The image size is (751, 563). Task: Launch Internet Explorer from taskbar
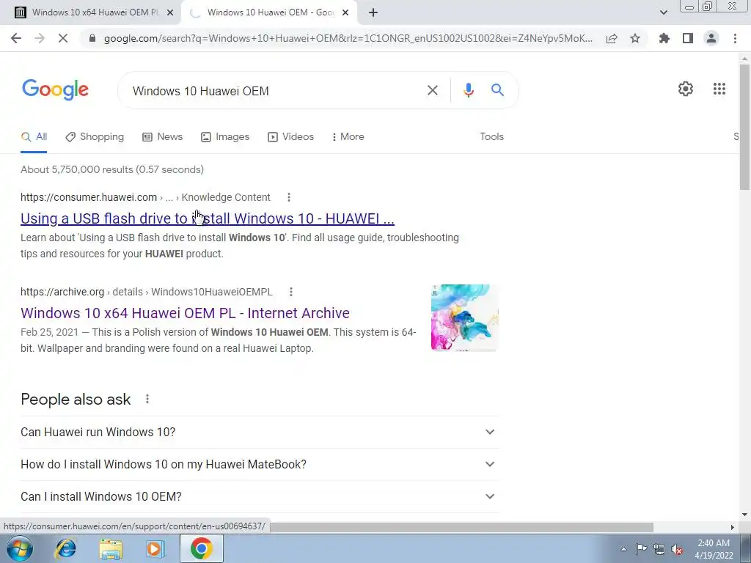[65, 548]
